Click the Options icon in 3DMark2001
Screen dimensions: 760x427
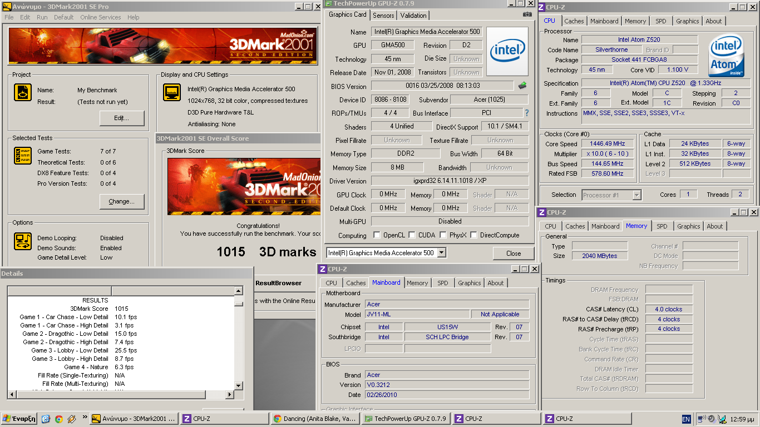coord(23,241)
